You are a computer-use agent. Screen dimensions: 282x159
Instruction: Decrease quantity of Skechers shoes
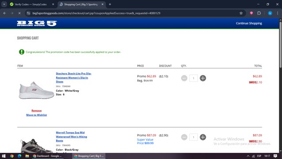184,78
